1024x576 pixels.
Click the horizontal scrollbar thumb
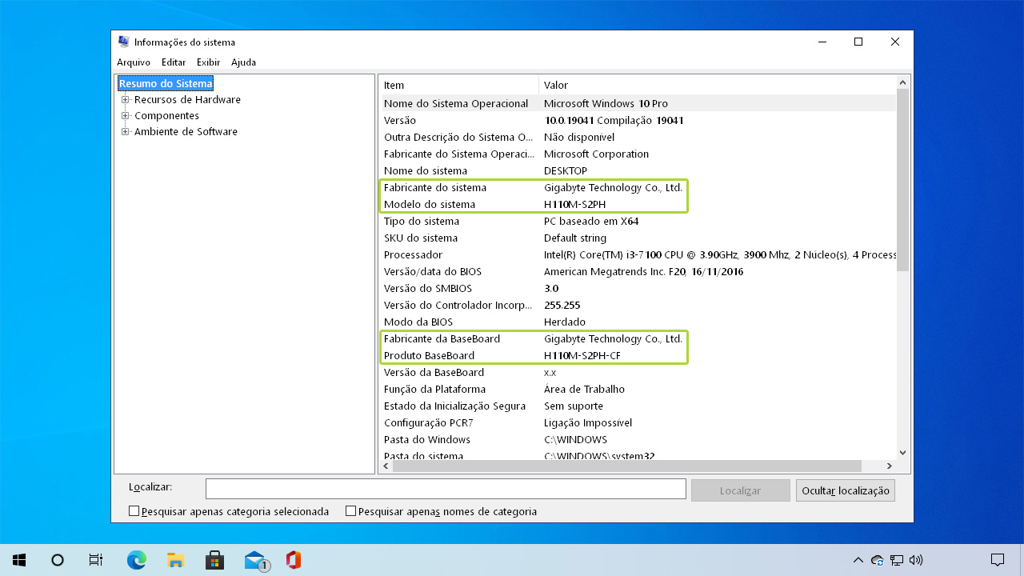click(627, 466)
